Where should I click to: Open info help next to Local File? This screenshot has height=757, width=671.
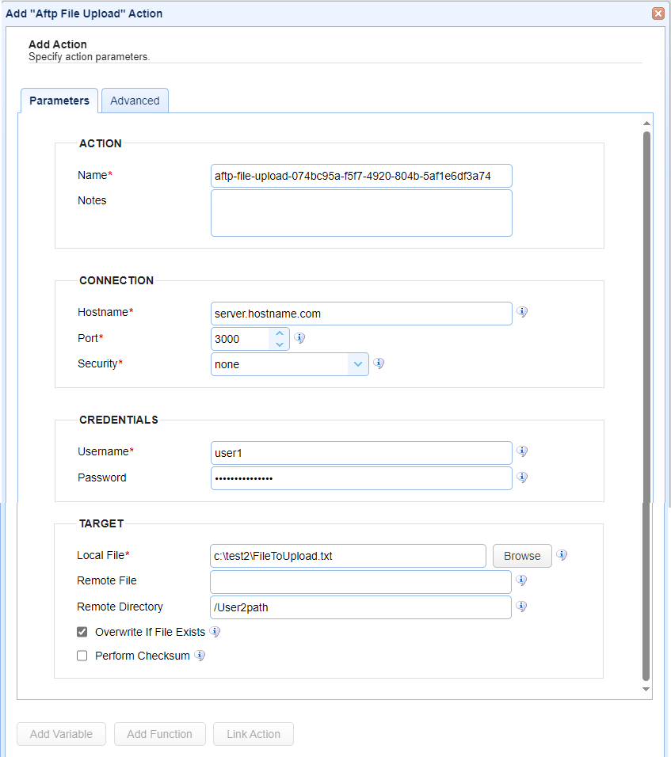562,556
